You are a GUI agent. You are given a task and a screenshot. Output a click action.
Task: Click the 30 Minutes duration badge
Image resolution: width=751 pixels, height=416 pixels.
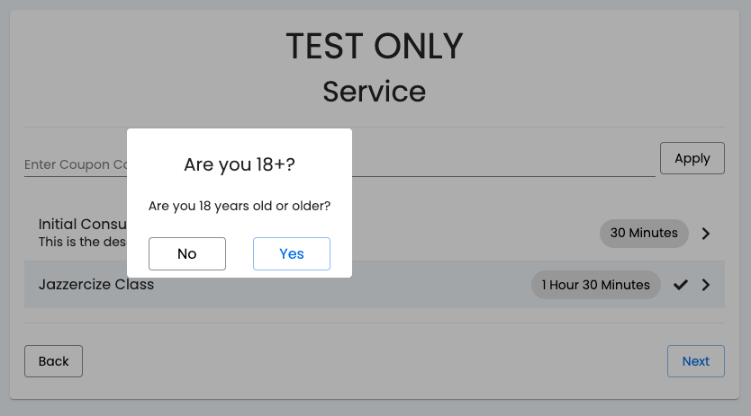[x=644, y=234]
